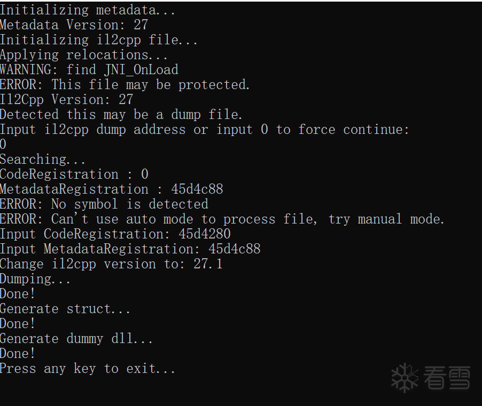
Task: Click the 'Searching...' line
Action: [42, 160]
